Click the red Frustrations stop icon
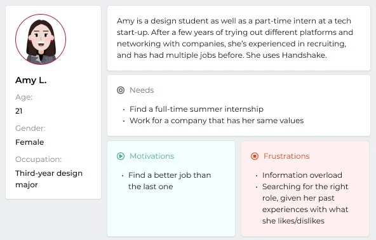This screenshot has height=240, width=376. click(255, 156)
